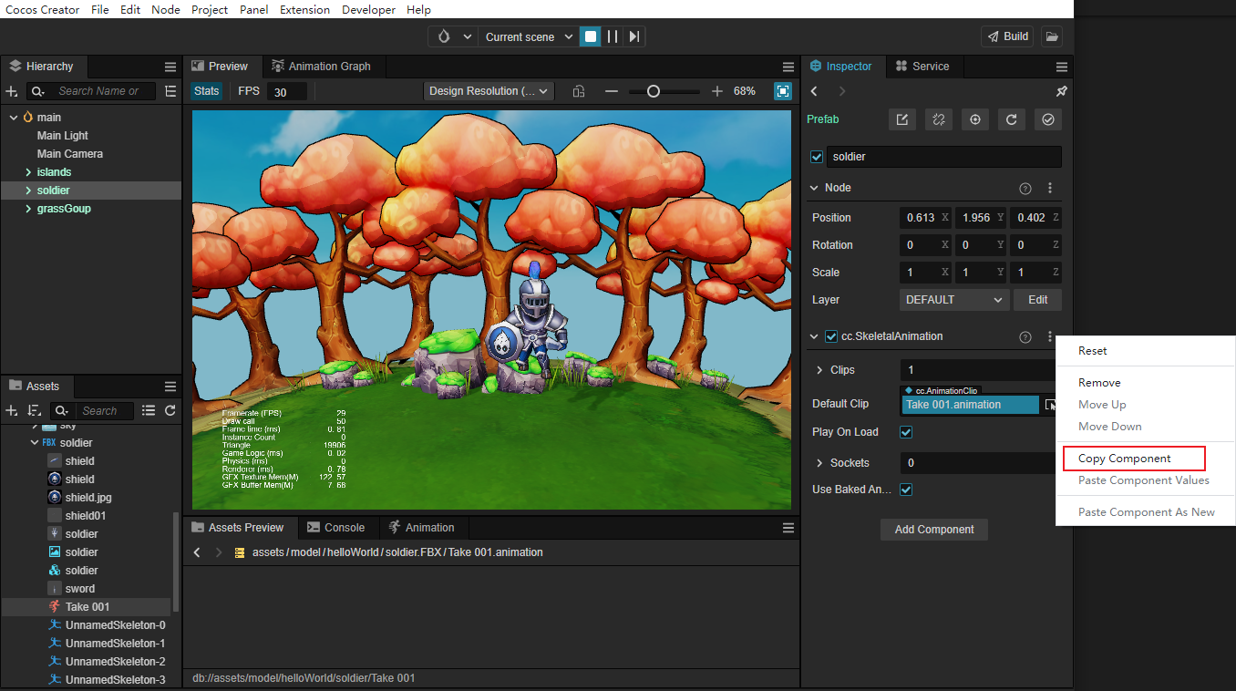Viewport: 1236px width, 691px height.
Task: Expand the Sockets property
Action: point(819,463)
